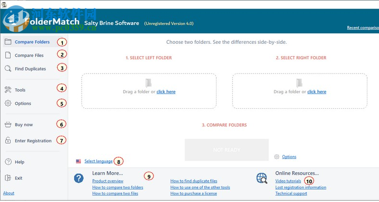Select Buy now in sidebar
The height and width of the screenshot is (202, 379).
click(x=24, y=125)
